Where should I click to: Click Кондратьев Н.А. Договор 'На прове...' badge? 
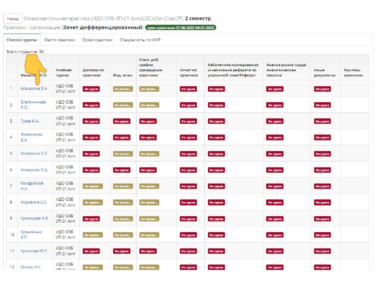pyautogui.click(x=92, y=186)
